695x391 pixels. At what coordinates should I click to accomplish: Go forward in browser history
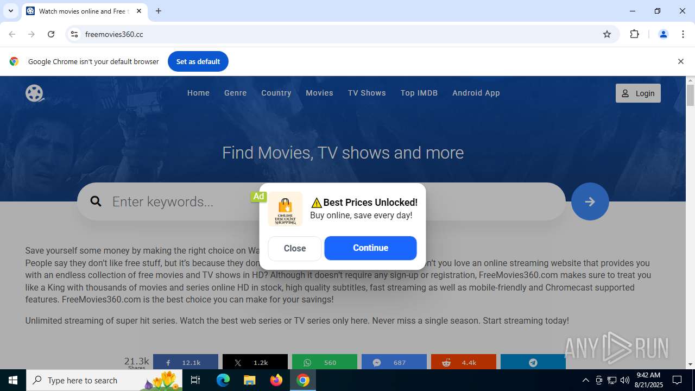(x=31, y=34)
